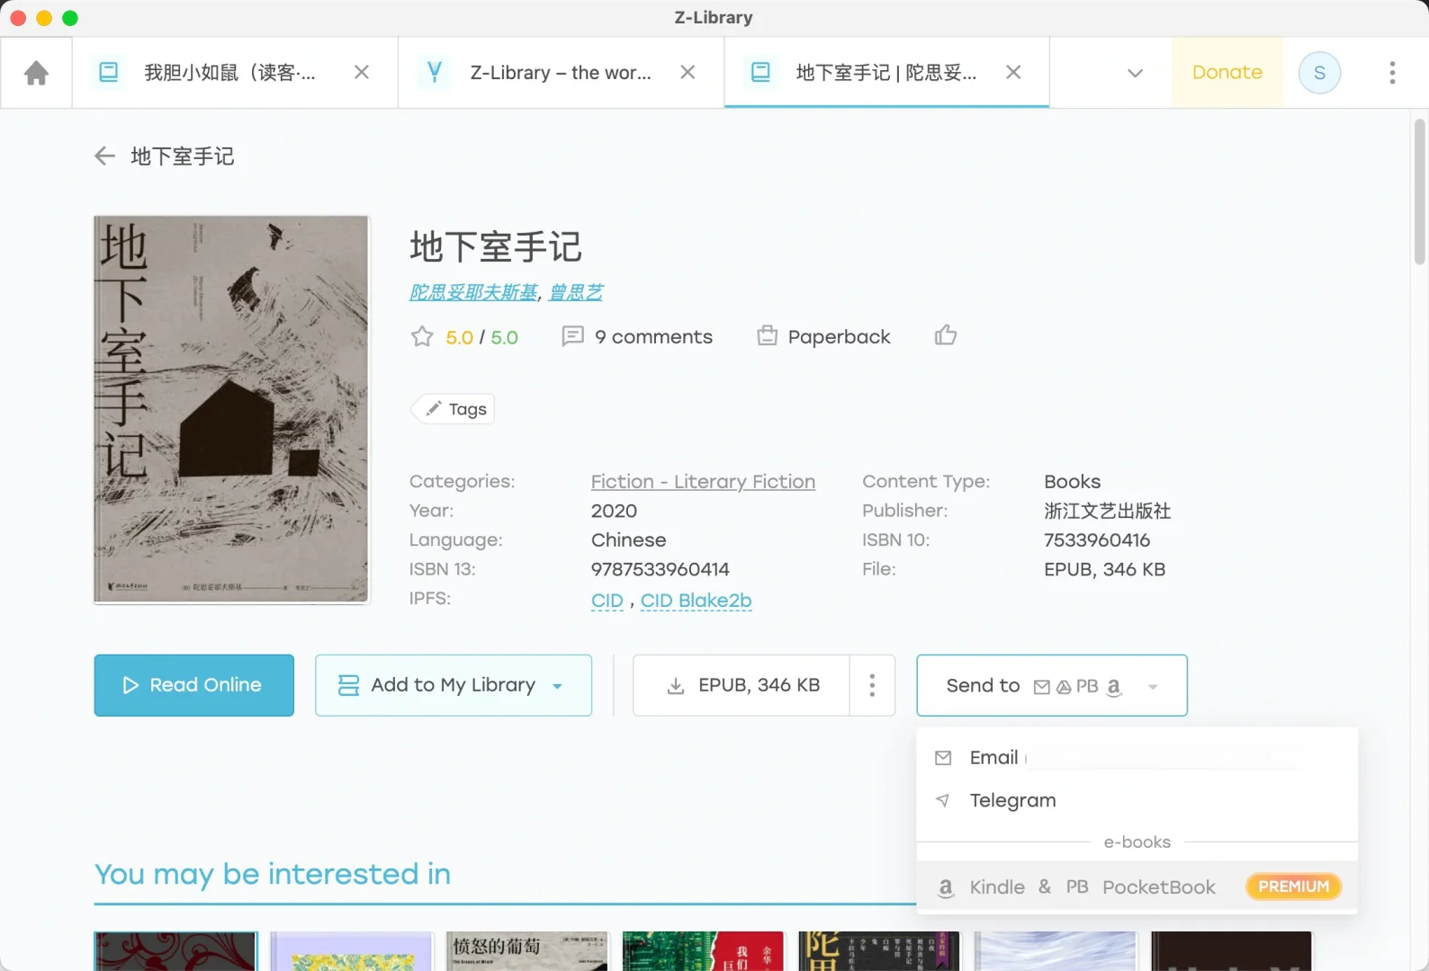Viewport: 1429px width, 971px height.
Task: Click the Read Online button
Action: (x=193, y=685)
